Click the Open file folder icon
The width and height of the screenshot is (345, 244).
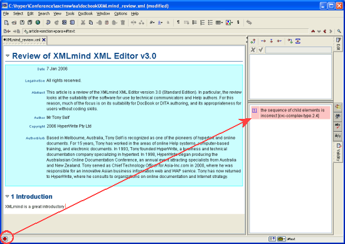click(x=14, y=23)
